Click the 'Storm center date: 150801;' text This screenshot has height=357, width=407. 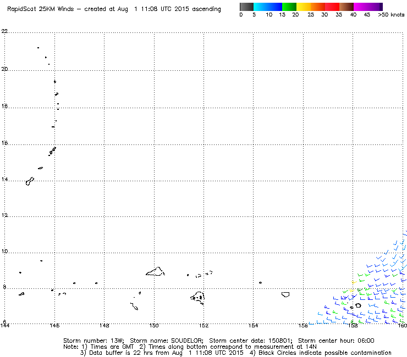[x=251, y=341]
